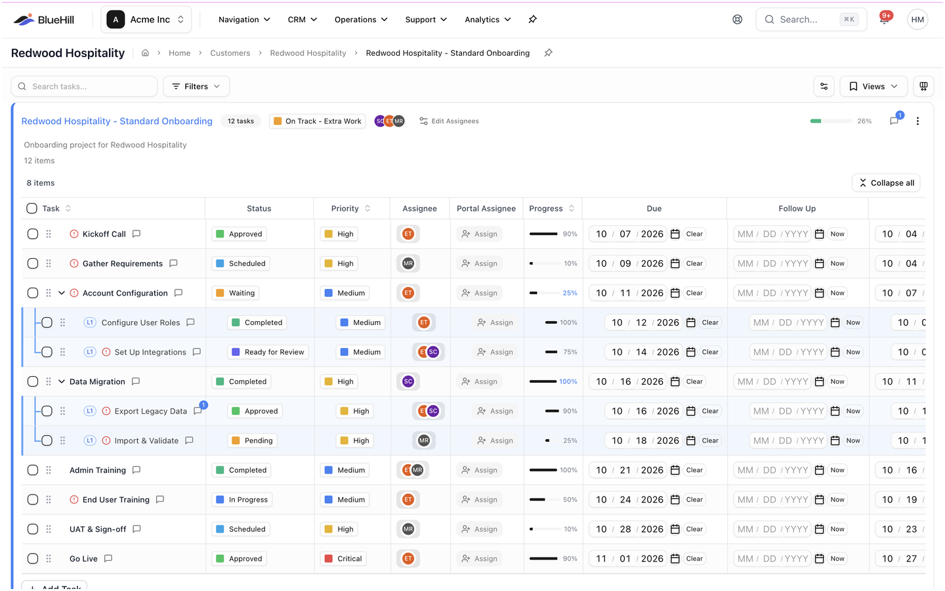Open the Views dropdown
945x591 pixels.
873,87
